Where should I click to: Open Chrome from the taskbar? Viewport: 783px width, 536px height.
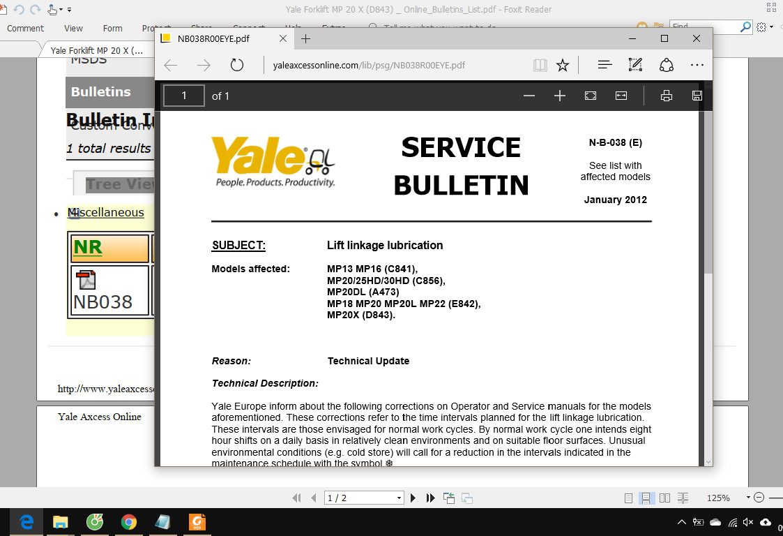click(129, 522)
